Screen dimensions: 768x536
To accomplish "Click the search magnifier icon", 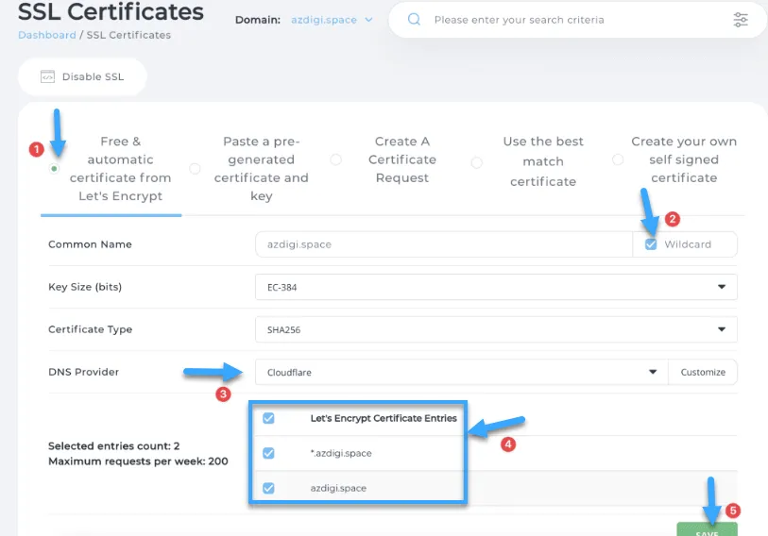I will point(413,20).
